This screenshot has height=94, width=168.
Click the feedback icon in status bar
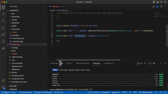coord(161,92)
